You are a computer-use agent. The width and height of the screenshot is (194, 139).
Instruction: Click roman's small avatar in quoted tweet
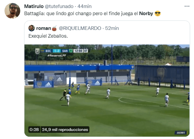32,28
